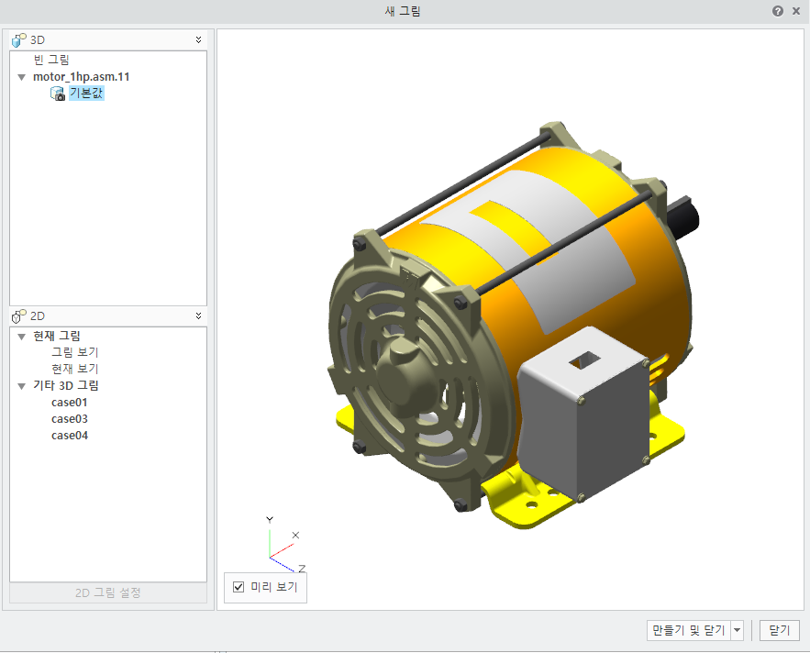
Task: Select the 기본값 tree item
Action: [x=86, y=93]
